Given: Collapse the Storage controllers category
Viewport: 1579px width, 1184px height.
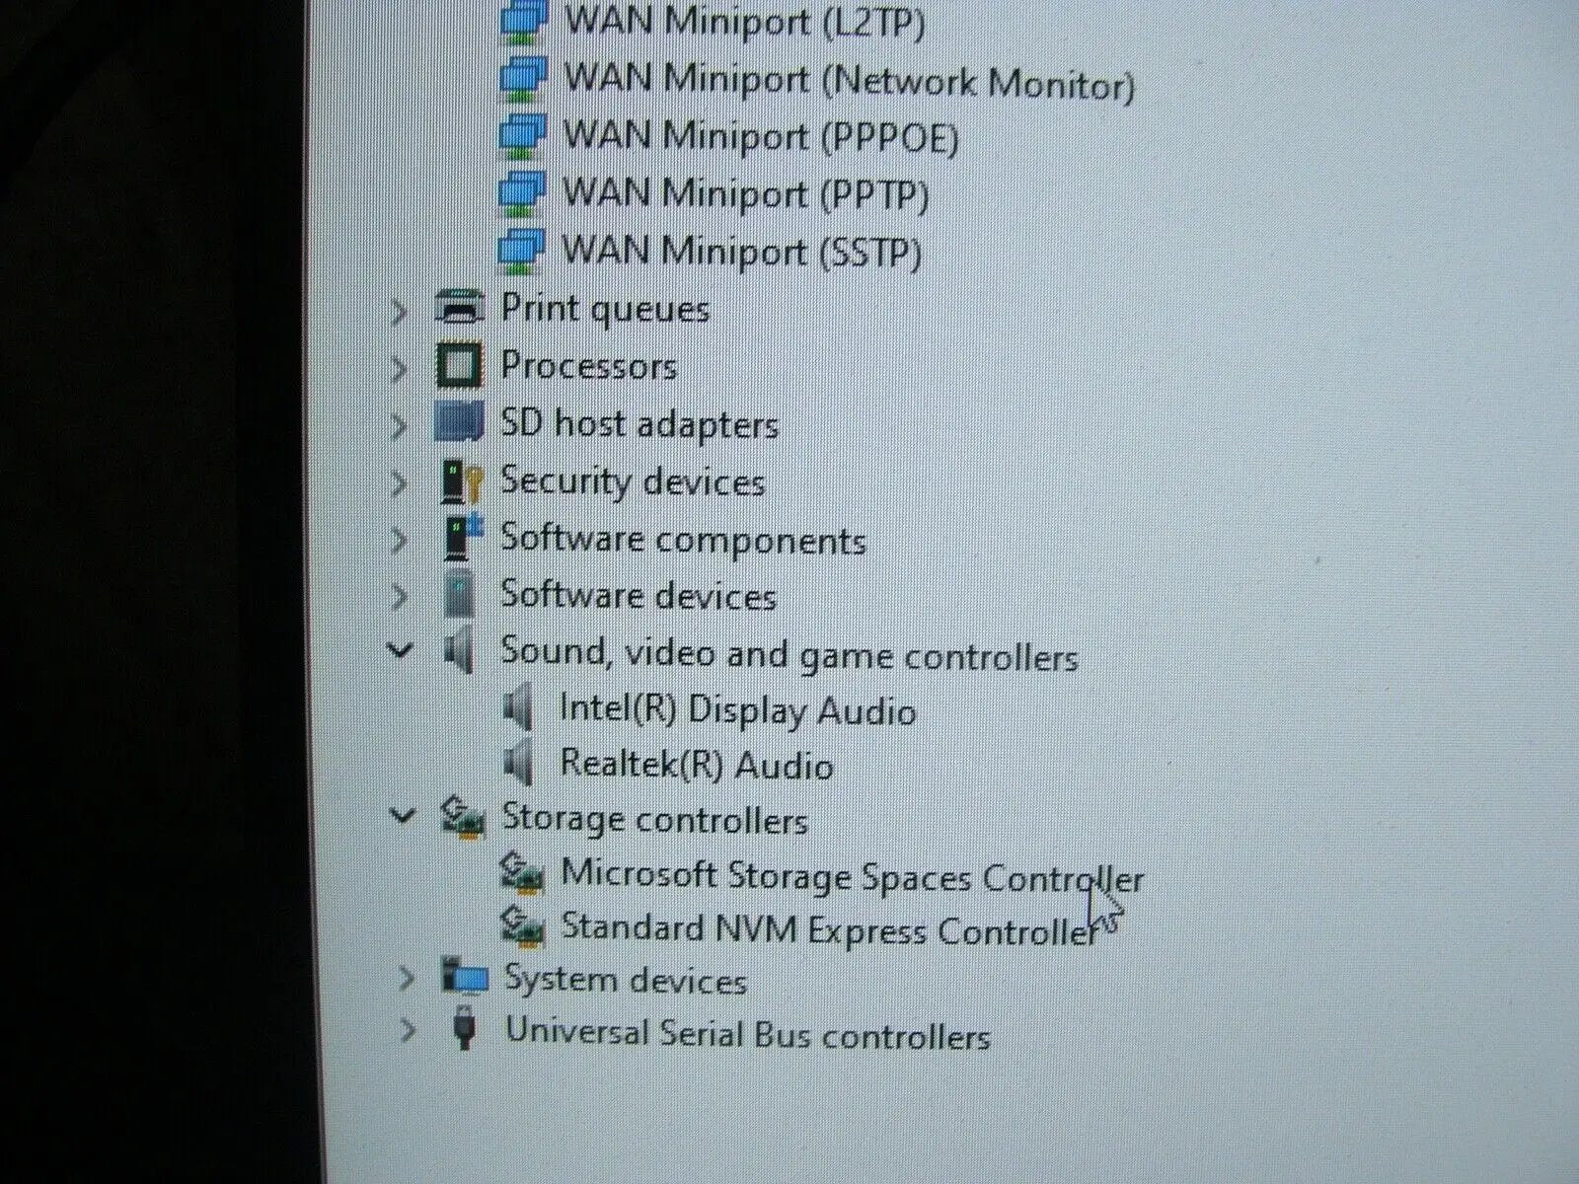Looking at the screenshot, I should pyautogui.click(x=402, y=816).
